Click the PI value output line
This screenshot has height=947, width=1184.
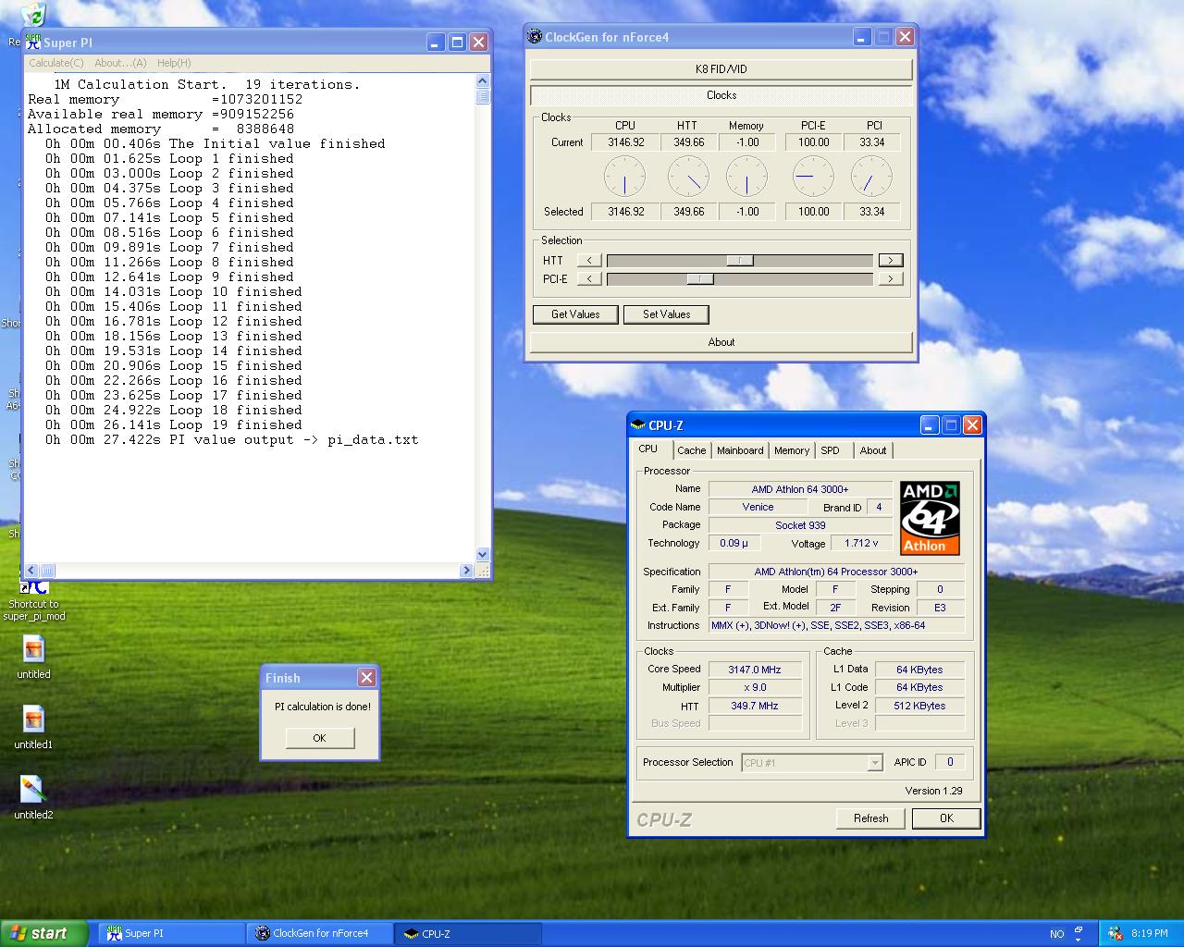(x=232, y=440)
